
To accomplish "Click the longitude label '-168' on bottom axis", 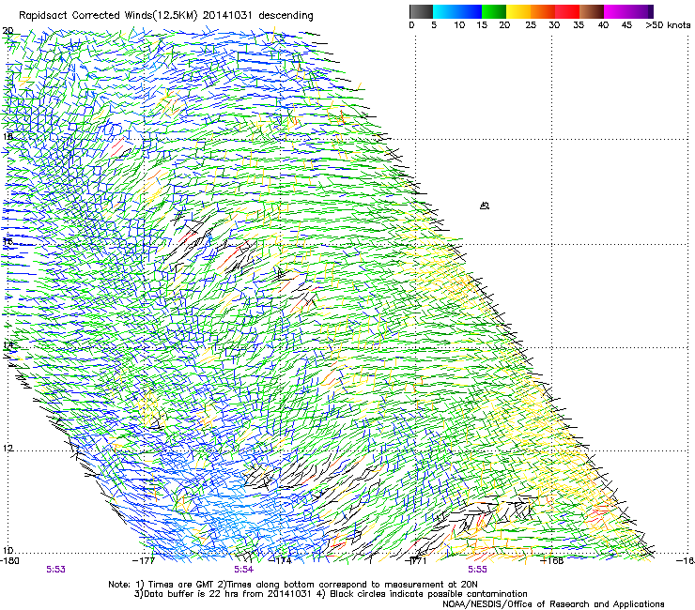I will (552, 561).
